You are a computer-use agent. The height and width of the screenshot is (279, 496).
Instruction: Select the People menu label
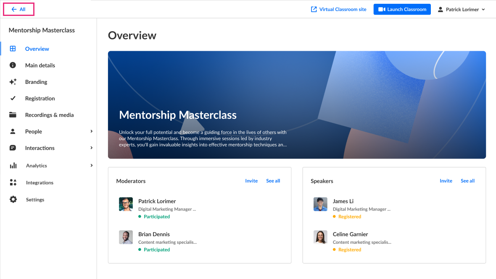[34, 131]
